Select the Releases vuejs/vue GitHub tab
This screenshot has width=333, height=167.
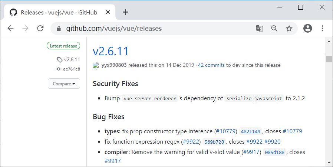pyautogui.click(x=59, y=12)
